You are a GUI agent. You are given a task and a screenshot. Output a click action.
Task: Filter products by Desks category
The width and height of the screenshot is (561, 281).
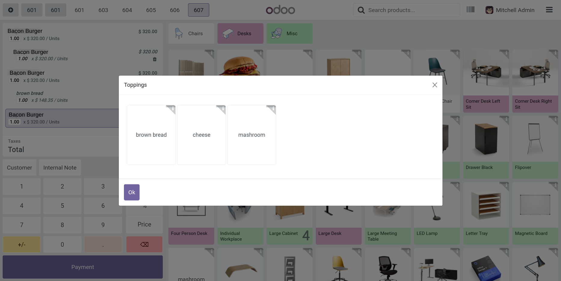[240, 33]
